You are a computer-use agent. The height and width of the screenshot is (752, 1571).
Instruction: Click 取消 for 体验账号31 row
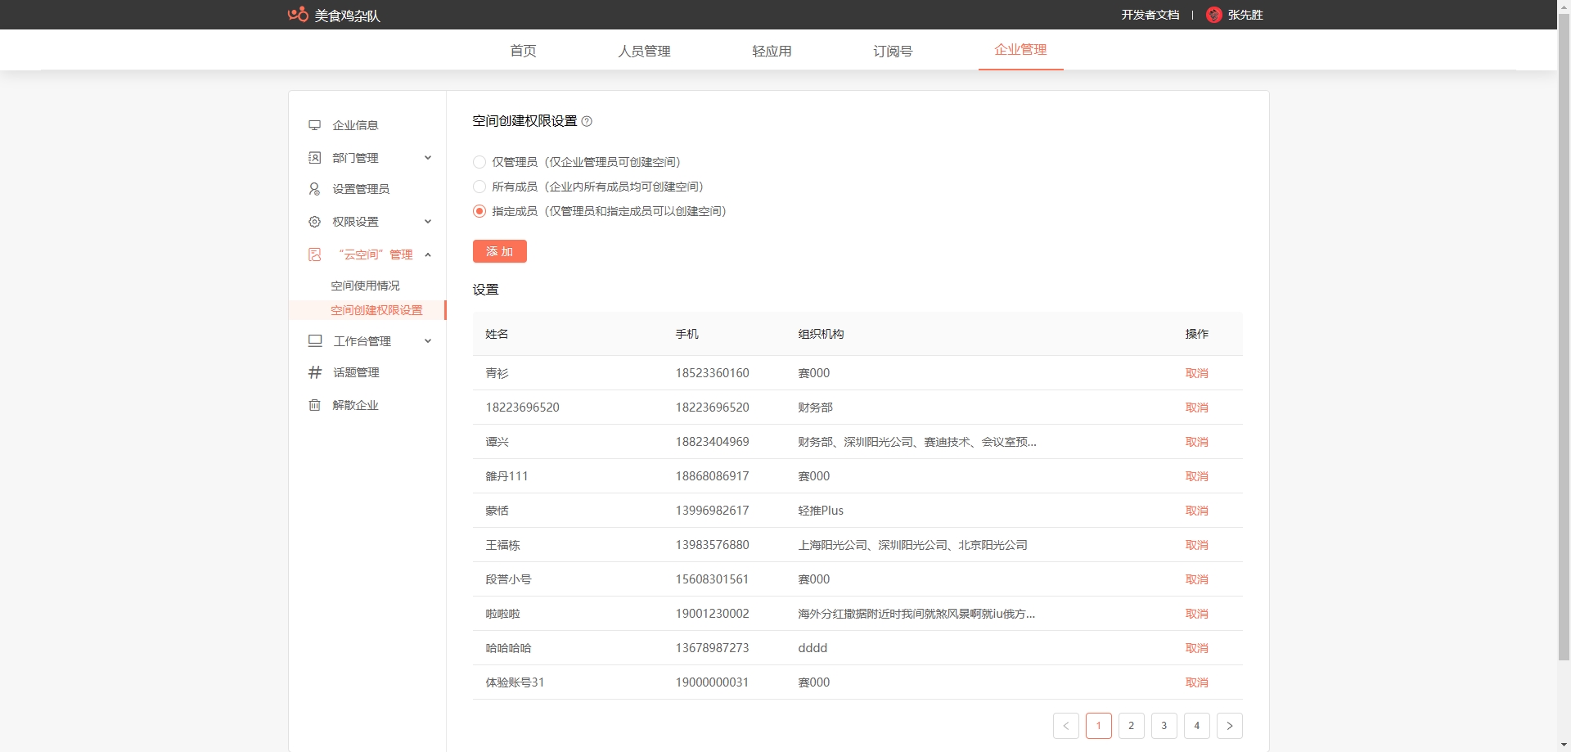pos(1197,682)
